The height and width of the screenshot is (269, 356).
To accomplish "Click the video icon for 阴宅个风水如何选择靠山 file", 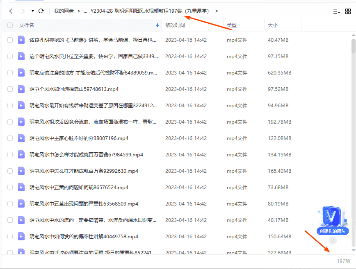I will pos(21,89).
